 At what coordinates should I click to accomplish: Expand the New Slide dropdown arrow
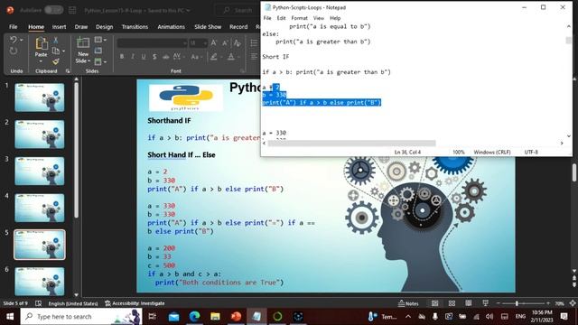89,61
